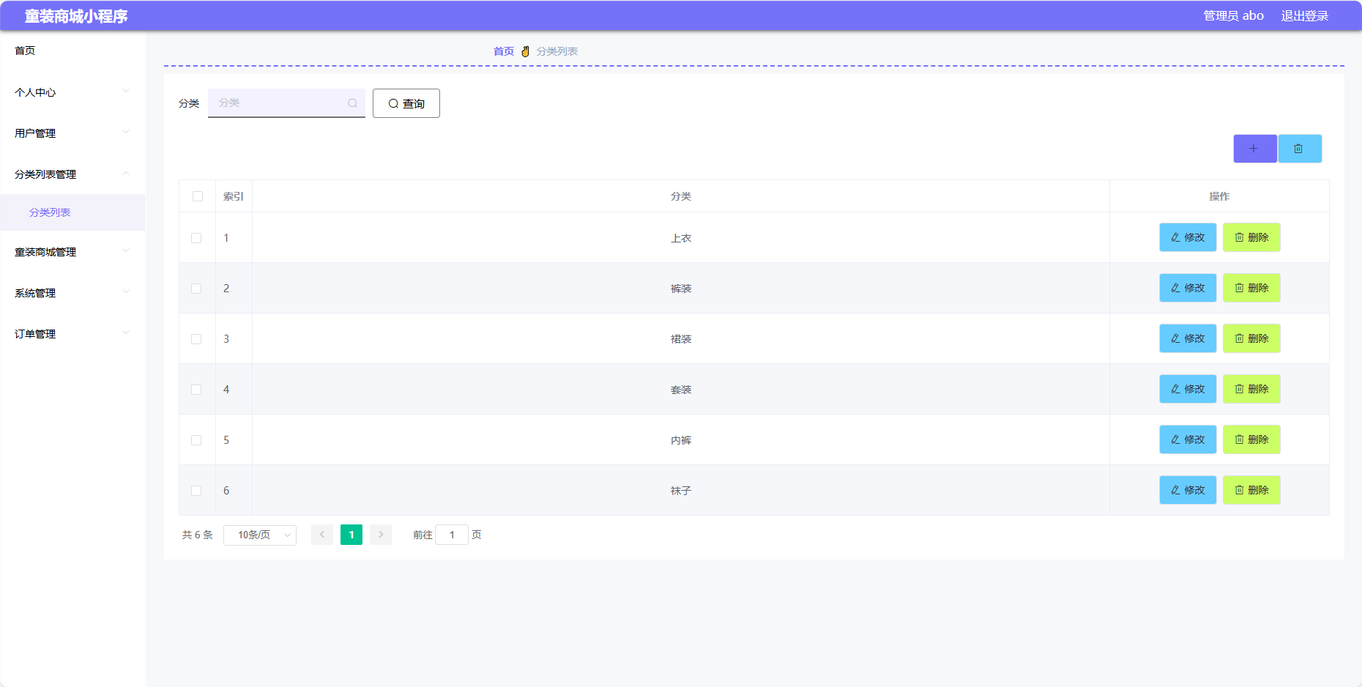Click the 首页 breadcrumb link
The image size is (1362, 687).
point(504,51)
